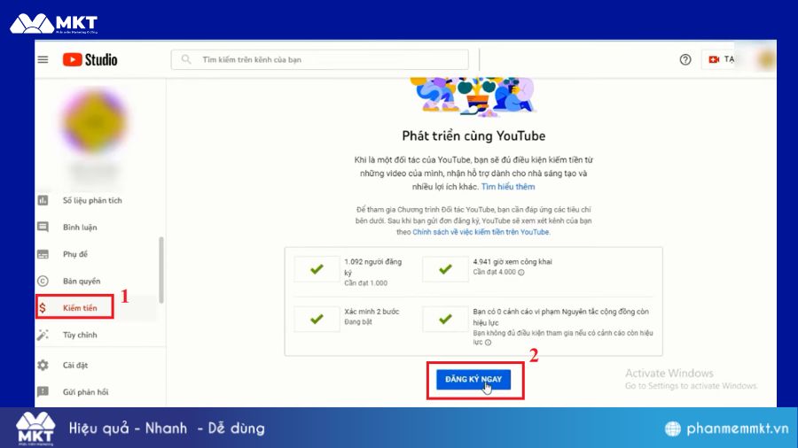Click the public watch hours green checkmark
Screen dimensions: 798x448
[445, 268]
